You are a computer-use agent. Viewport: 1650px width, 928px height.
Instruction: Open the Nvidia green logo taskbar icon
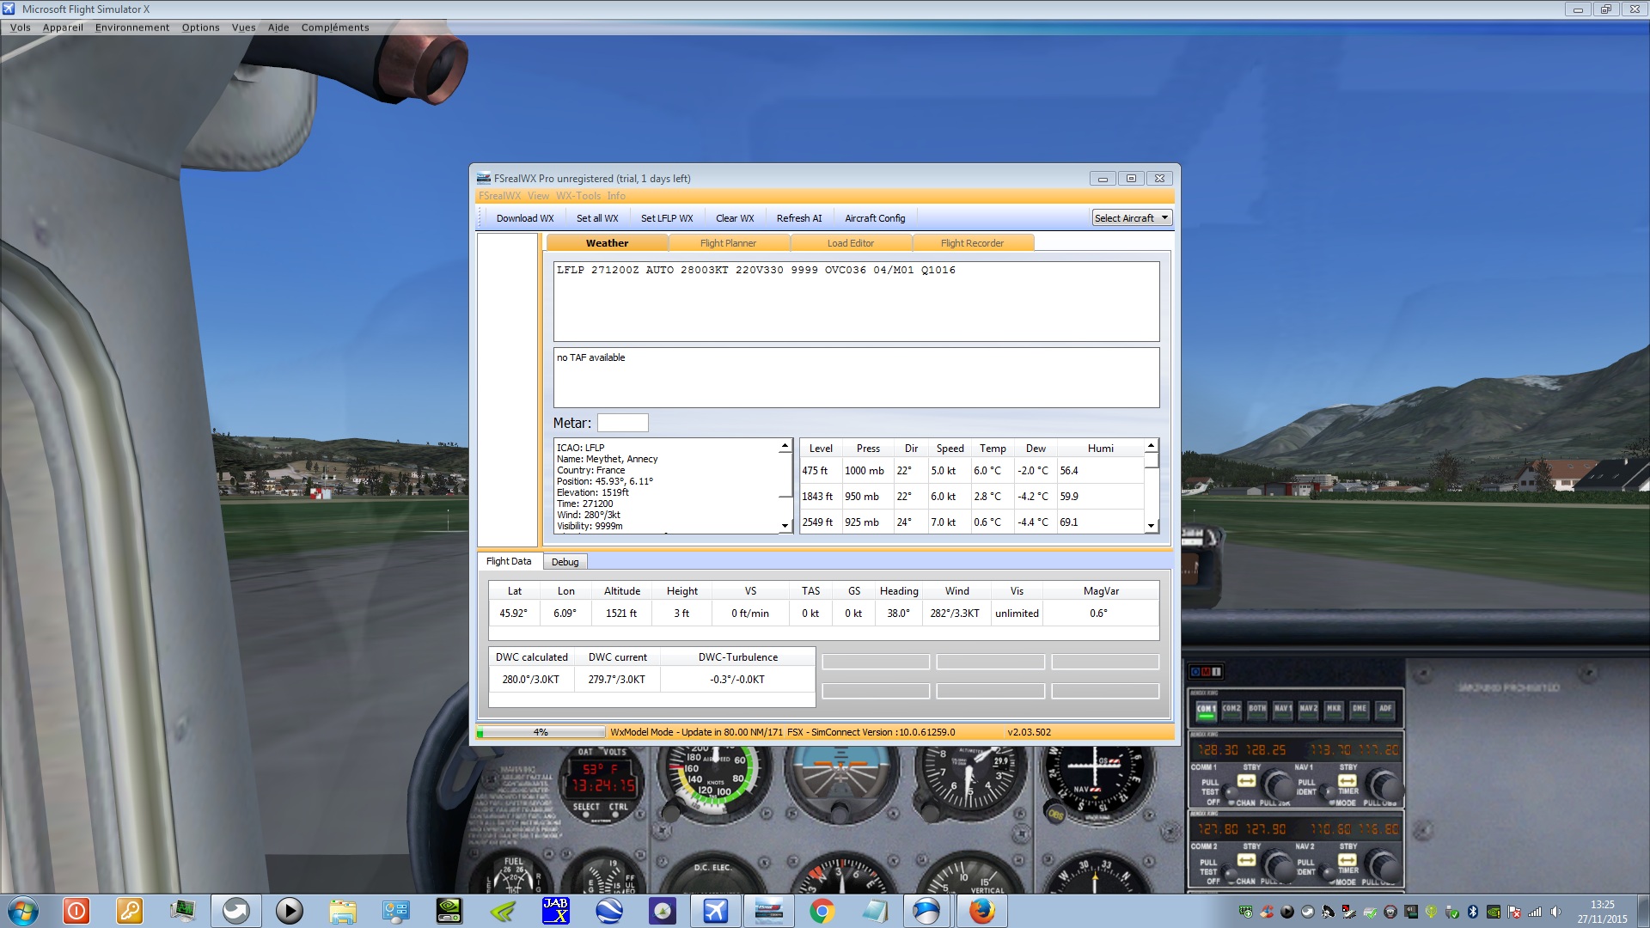pos(502,911)
